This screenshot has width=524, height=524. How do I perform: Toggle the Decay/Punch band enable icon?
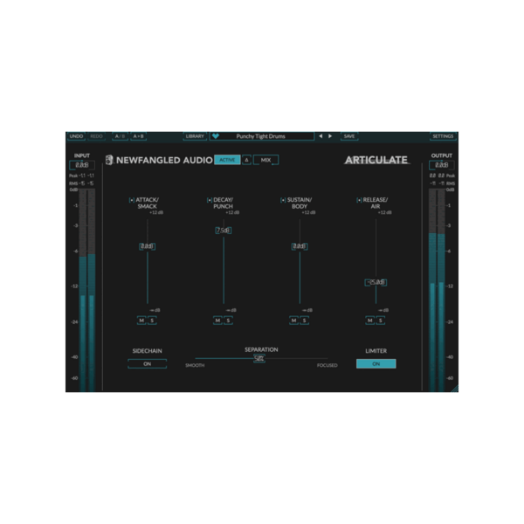point(210,200)
